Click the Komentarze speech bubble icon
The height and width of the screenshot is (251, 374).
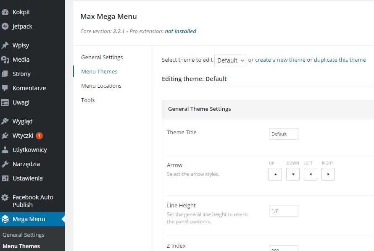coord(5,88)
